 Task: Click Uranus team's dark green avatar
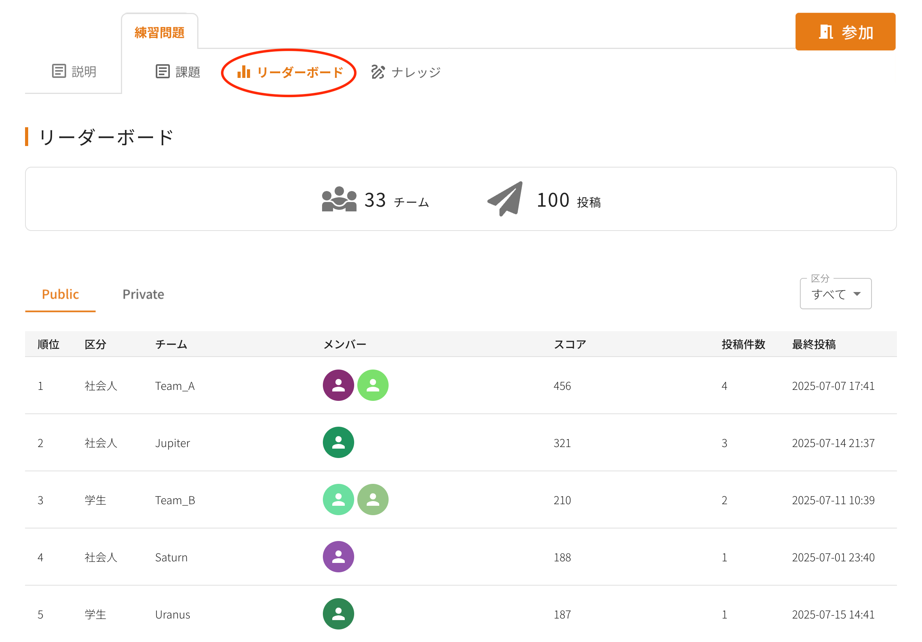338,613
